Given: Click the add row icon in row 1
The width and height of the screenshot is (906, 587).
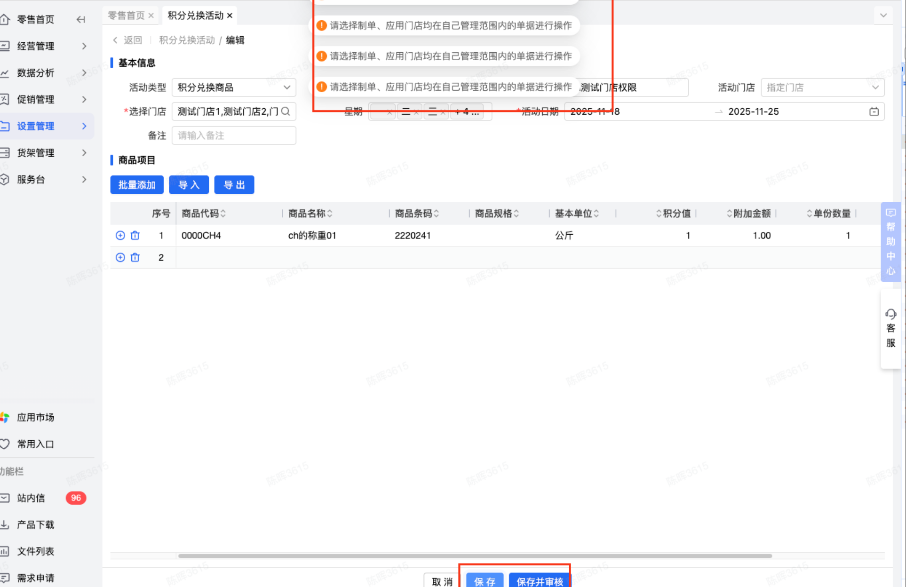Looking at the screenshot, I should 120,235.
